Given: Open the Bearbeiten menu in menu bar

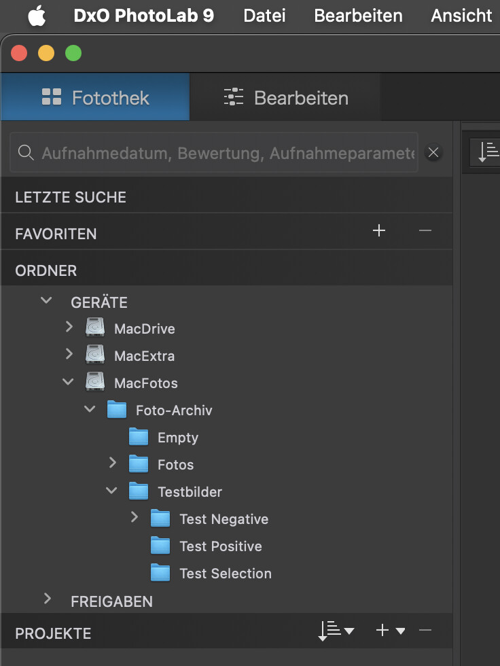Looking at the screenshot, I should (358, 16).
